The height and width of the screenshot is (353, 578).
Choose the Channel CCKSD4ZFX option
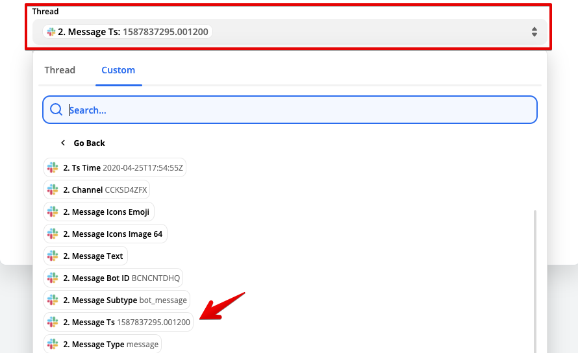click(97, 189)
